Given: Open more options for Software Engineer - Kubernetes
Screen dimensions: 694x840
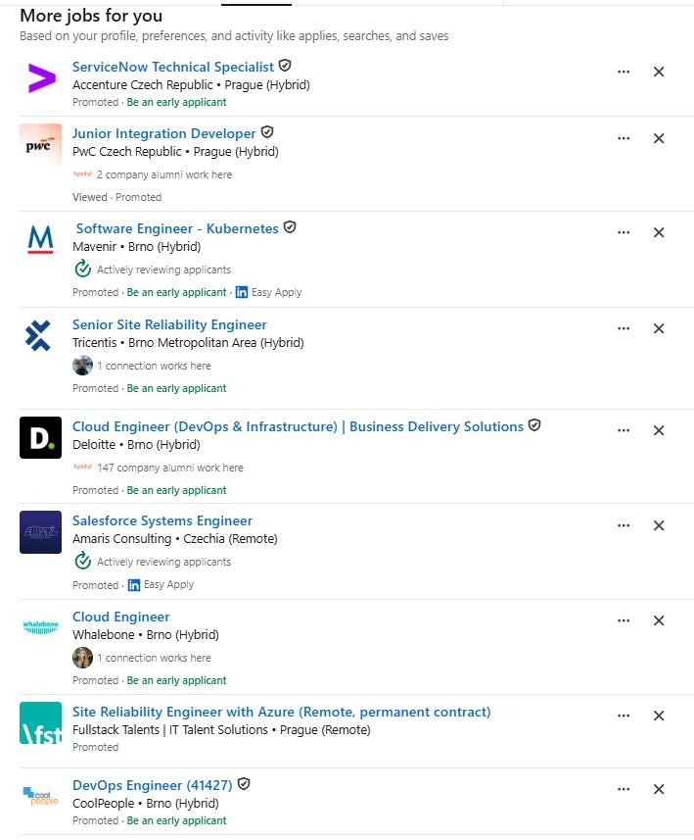Looking at the screenshot, I should 624,232.
